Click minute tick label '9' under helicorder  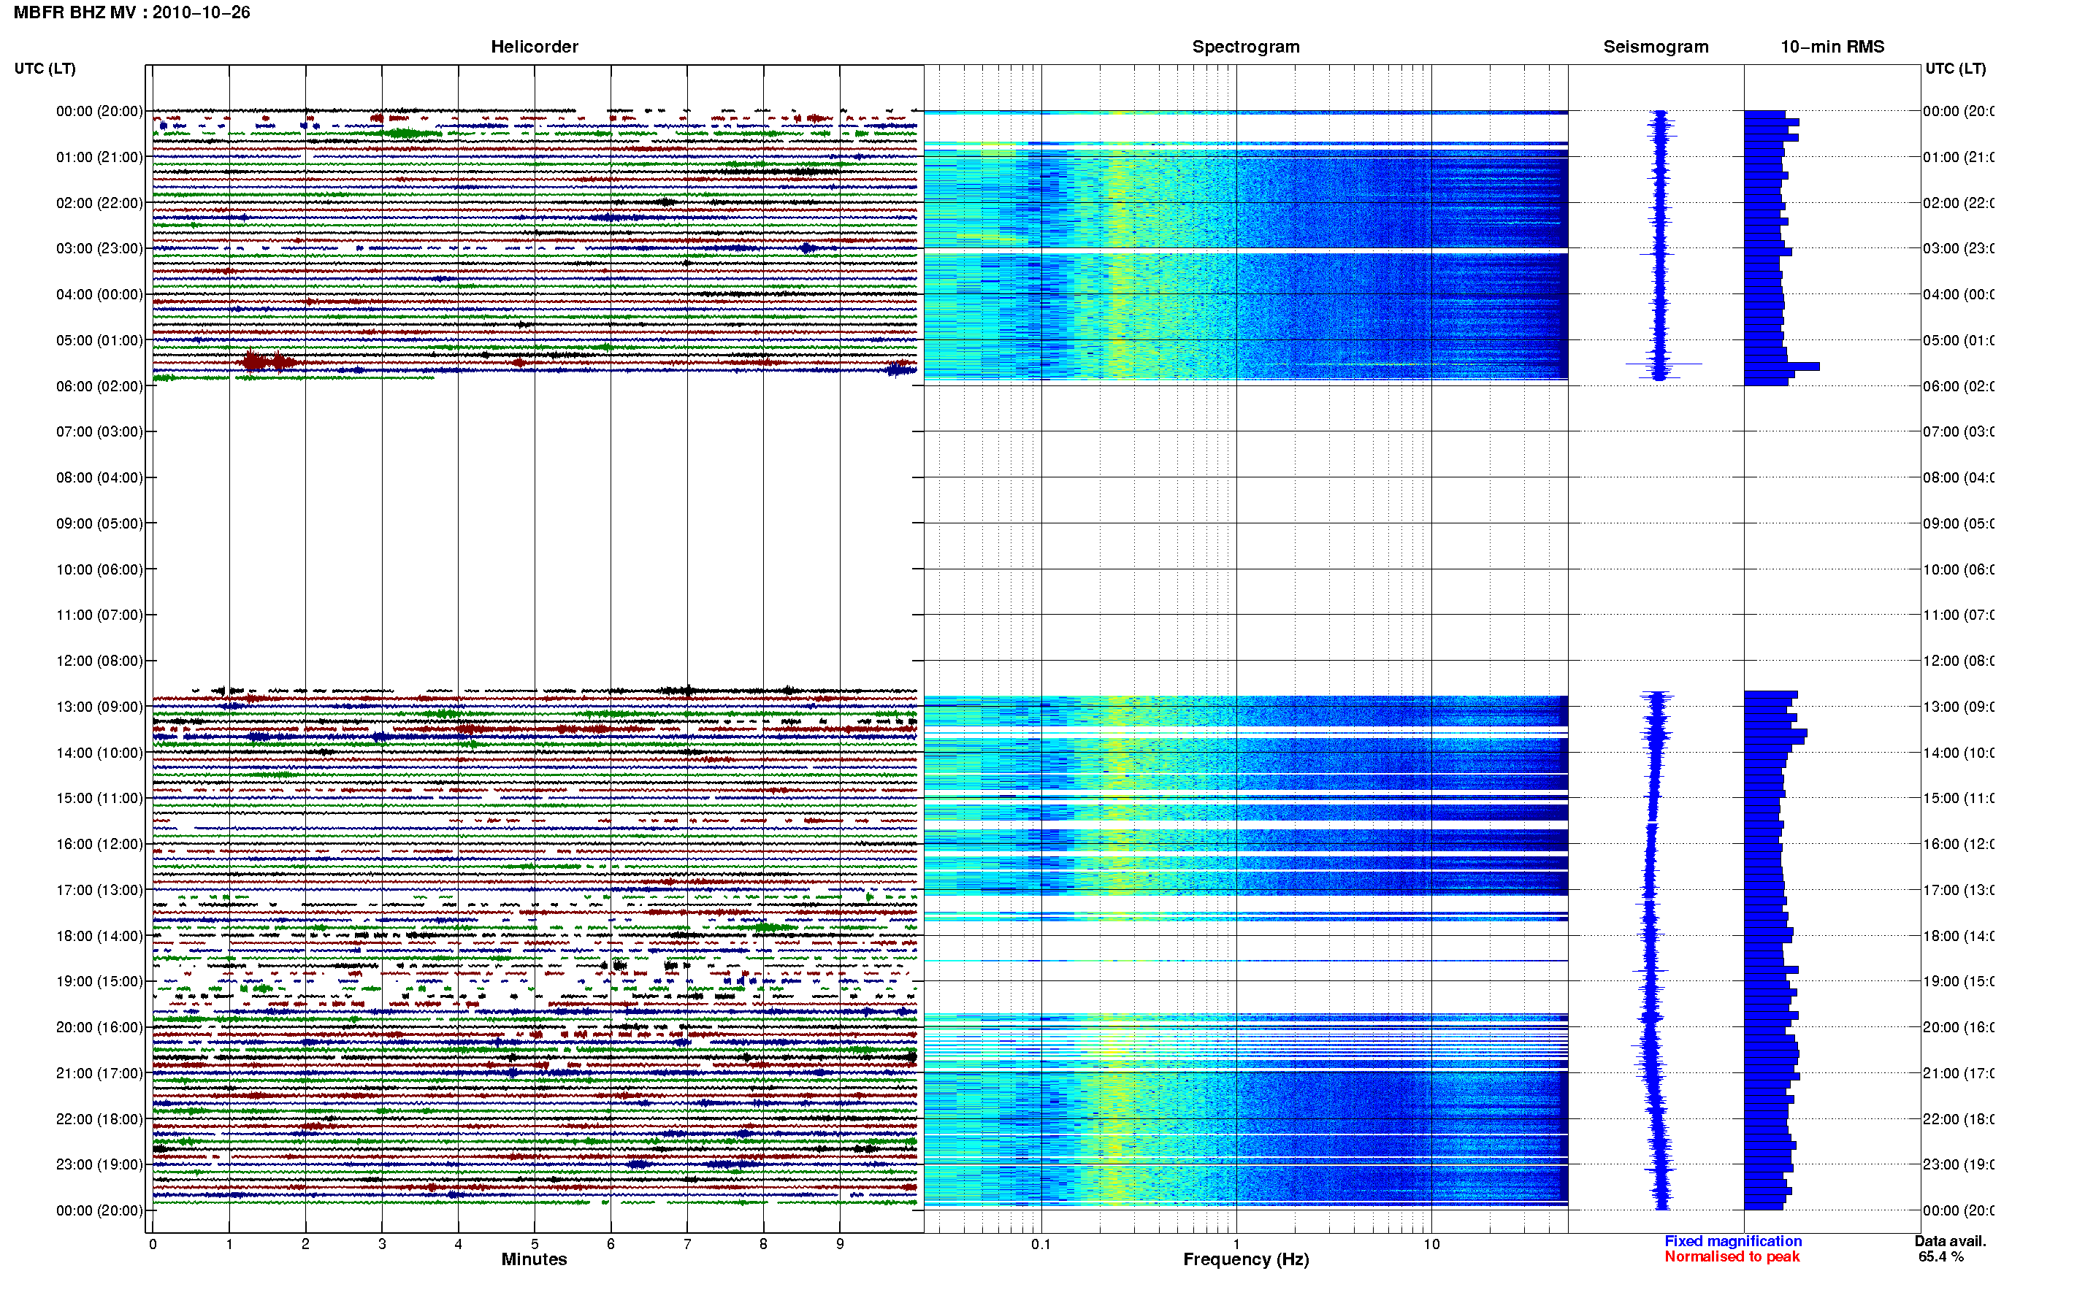[x=840, y=1244]
